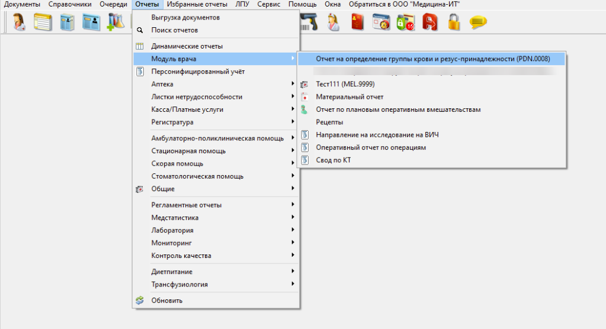Click the barcode scanner toolbar icon
The image size is (606, 329).
point(309,22)
